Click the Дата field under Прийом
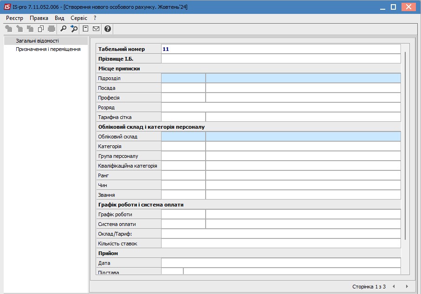This screenshot has width=421, height=294. click(281, 263)
